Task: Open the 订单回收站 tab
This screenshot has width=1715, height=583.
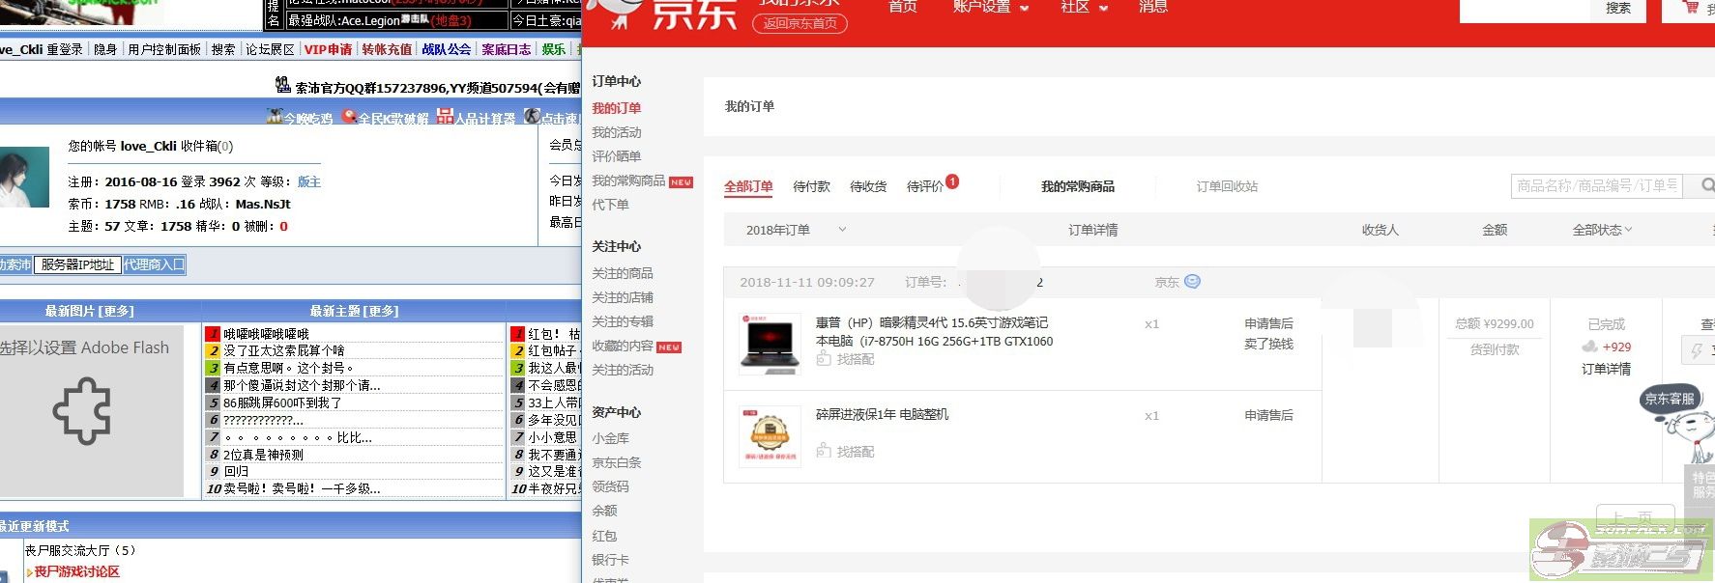Action: point(1227,186)
